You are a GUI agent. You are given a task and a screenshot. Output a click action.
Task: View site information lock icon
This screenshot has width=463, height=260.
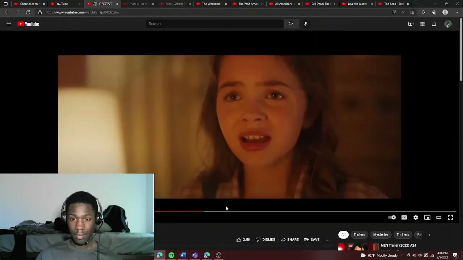point(40,12)
